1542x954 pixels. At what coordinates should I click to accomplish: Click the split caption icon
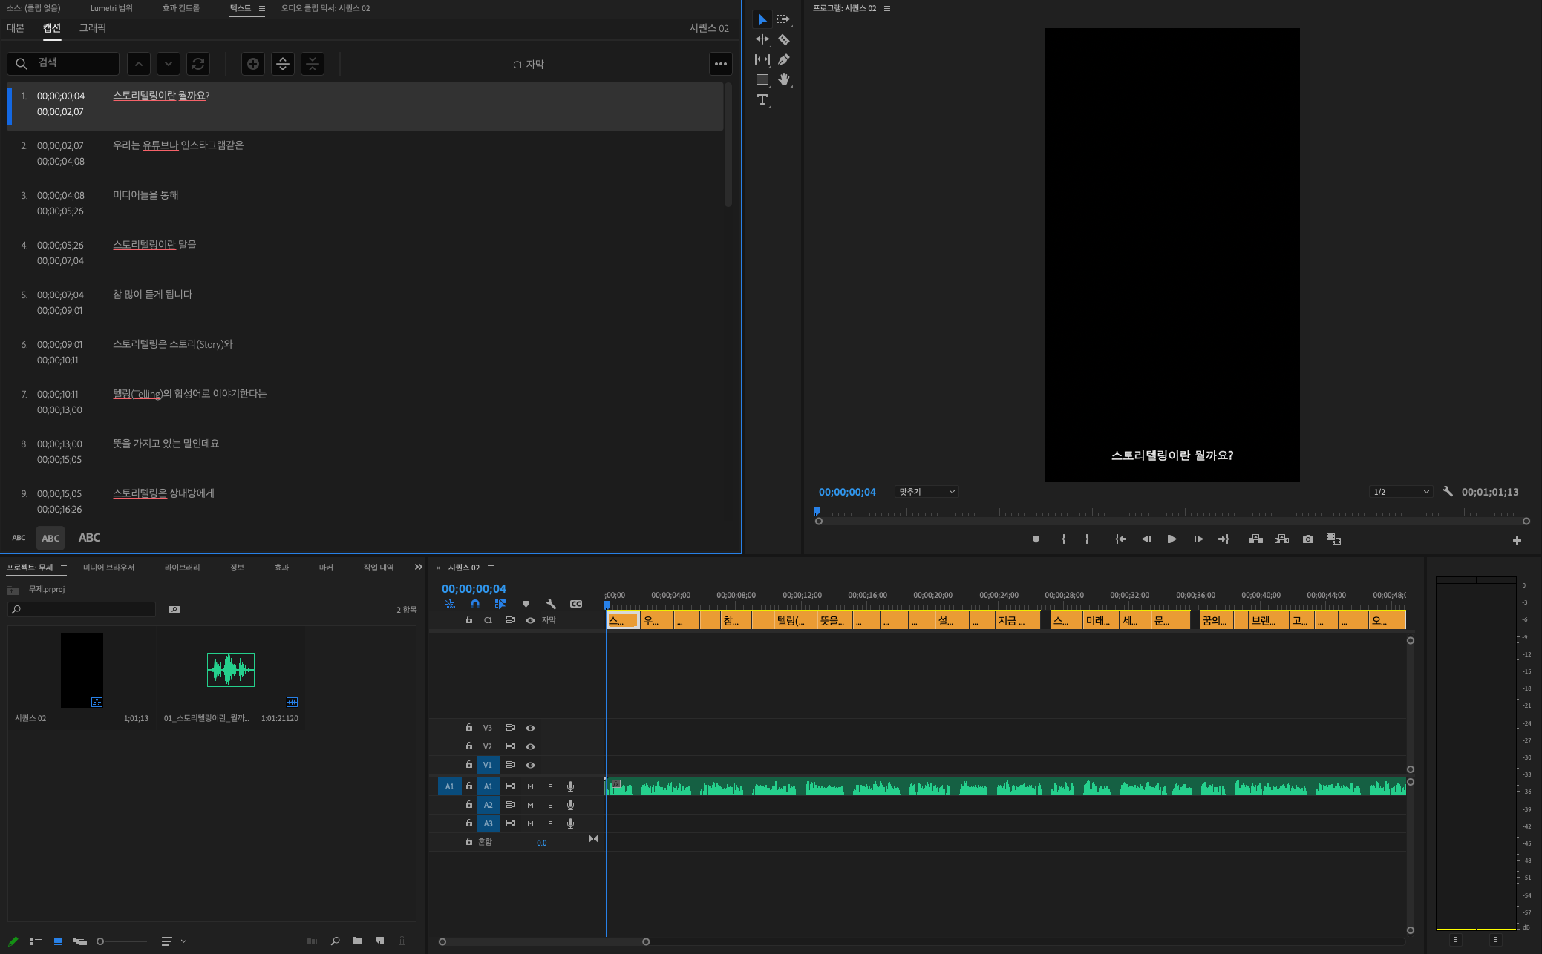point(283,64)
